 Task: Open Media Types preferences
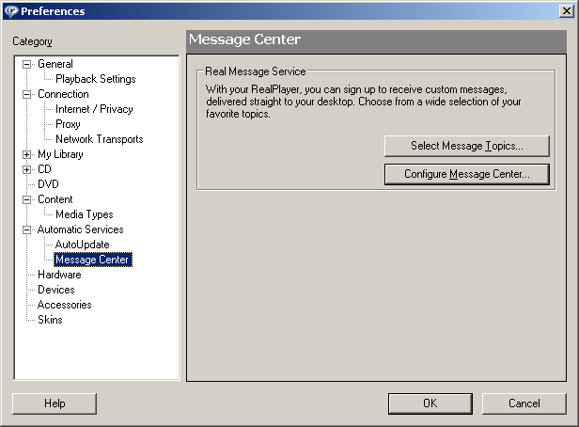[x=84, y=214]
